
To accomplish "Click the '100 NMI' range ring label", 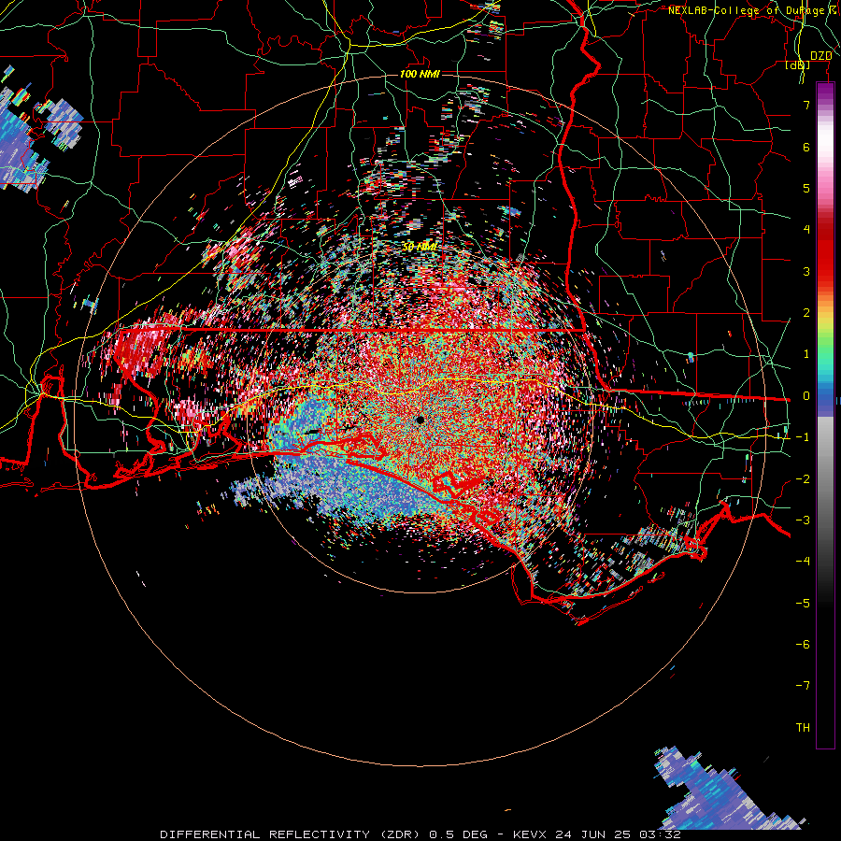I will tap(420, 74).
